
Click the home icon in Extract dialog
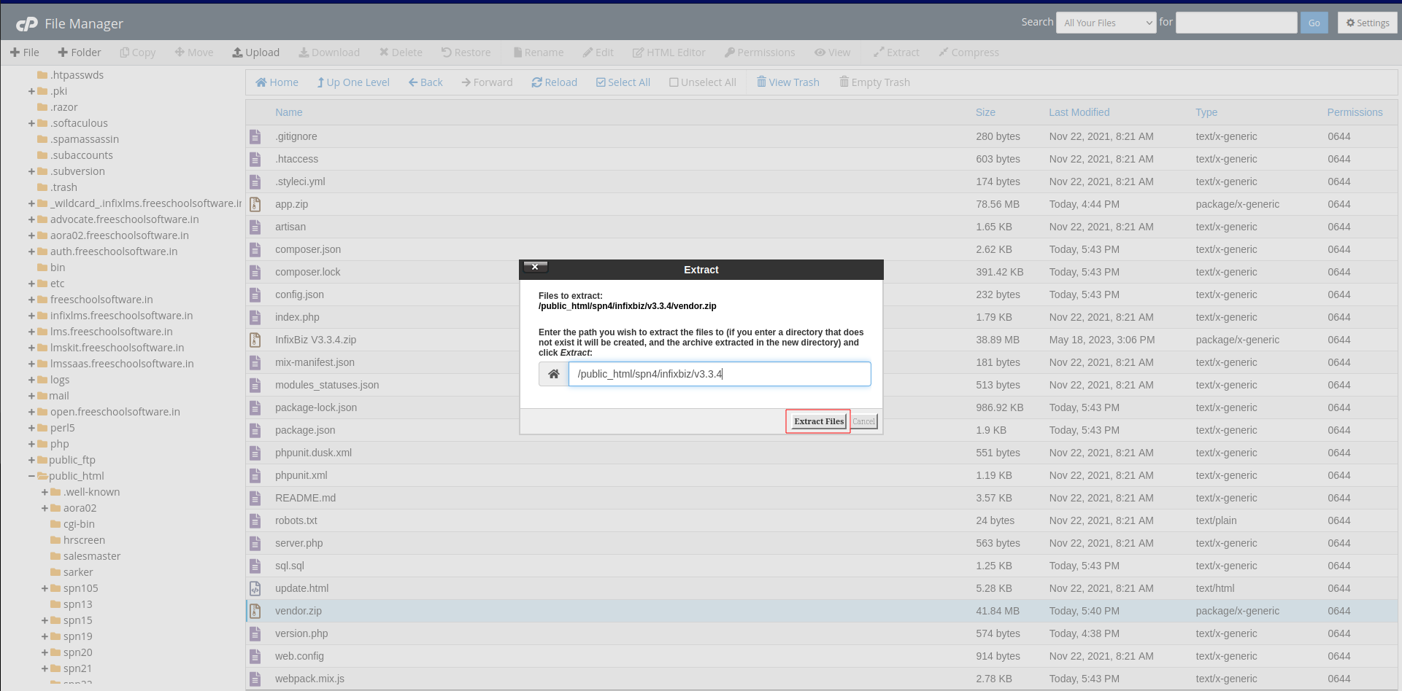(553, 374)
